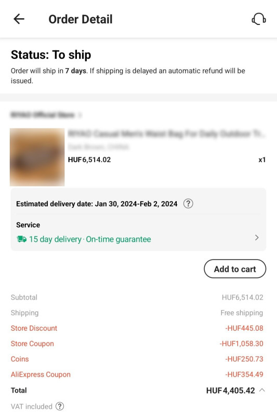Collapse the Total price breakdown chevron
The width and height of the screenshot is (277, 416).
point(262,390)
